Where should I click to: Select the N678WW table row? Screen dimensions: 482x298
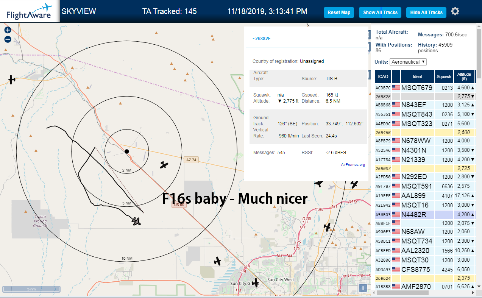[425, 141]
